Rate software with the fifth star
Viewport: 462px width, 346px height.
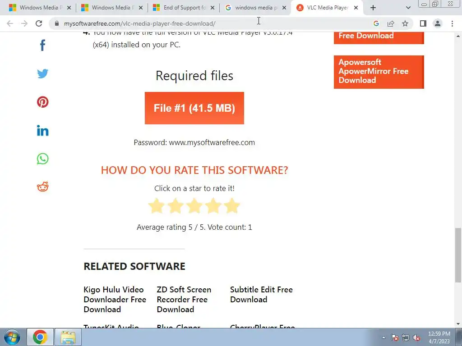coord(232,205)
